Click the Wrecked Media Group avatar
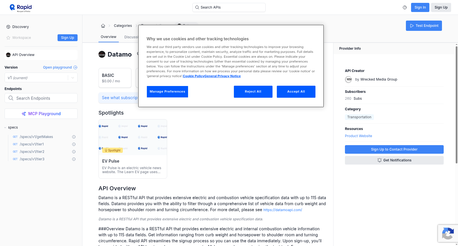Screen dimensions: 458x246 click(x=348, y=79)
